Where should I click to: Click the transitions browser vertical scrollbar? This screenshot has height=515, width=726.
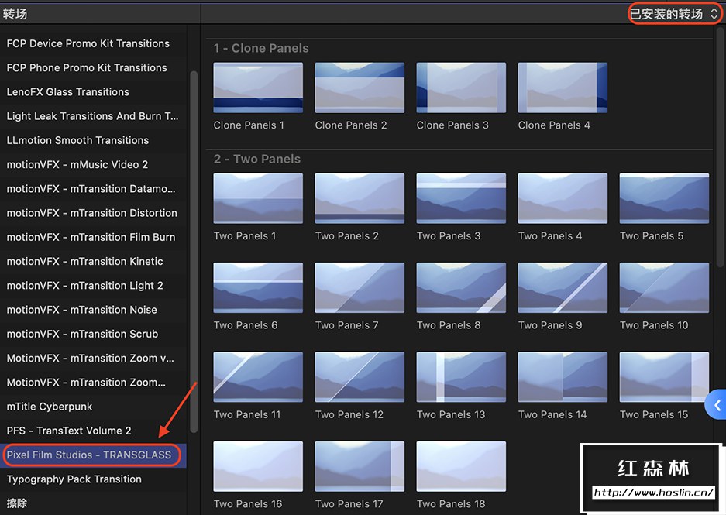point(720,147)
